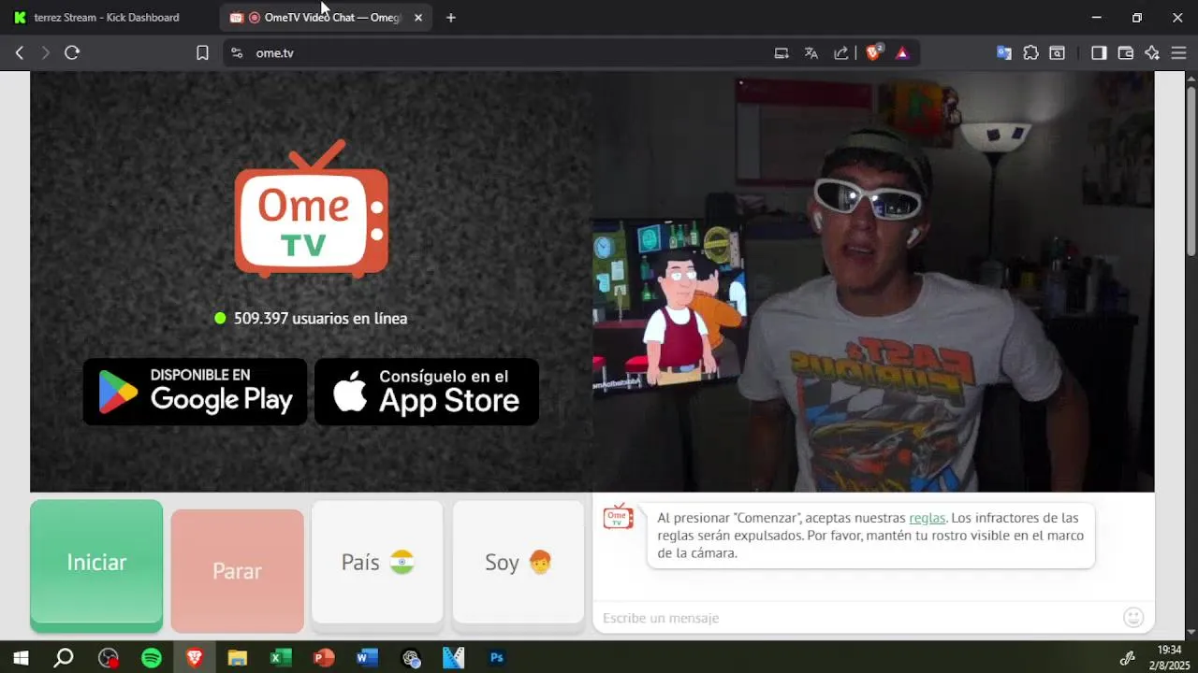This screenshot has height=673, width=1198.
Task: Click the tab search toolbar icon
Action: pos(1057,53)
